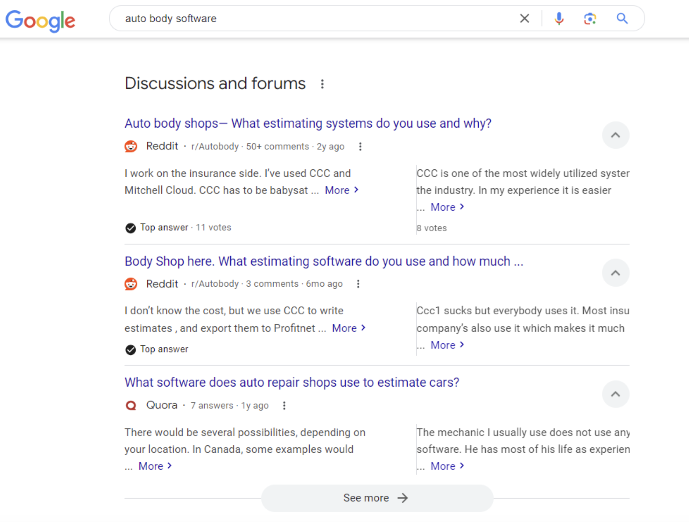Open the Auto body shops estimating systems thread
Image resolution: width=689 pixels, height=522 pixels.
click(308, 123)
